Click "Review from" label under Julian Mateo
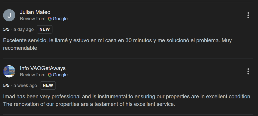Image resolution: width=258 pixels, height=116 pixels. click(x=33, y=19)
